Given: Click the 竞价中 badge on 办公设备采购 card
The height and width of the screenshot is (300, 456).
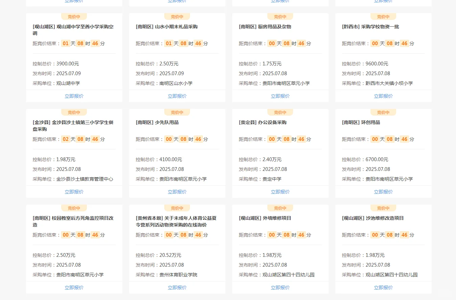Looking at the screenshot, I should [280, 112].
